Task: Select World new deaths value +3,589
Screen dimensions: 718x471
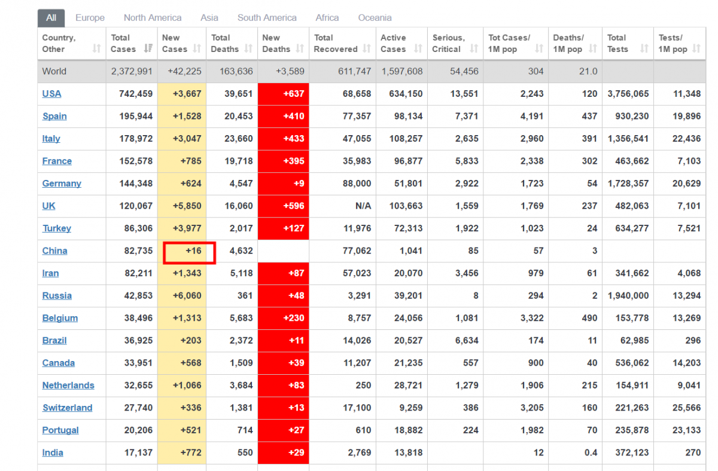Action: 290,71
